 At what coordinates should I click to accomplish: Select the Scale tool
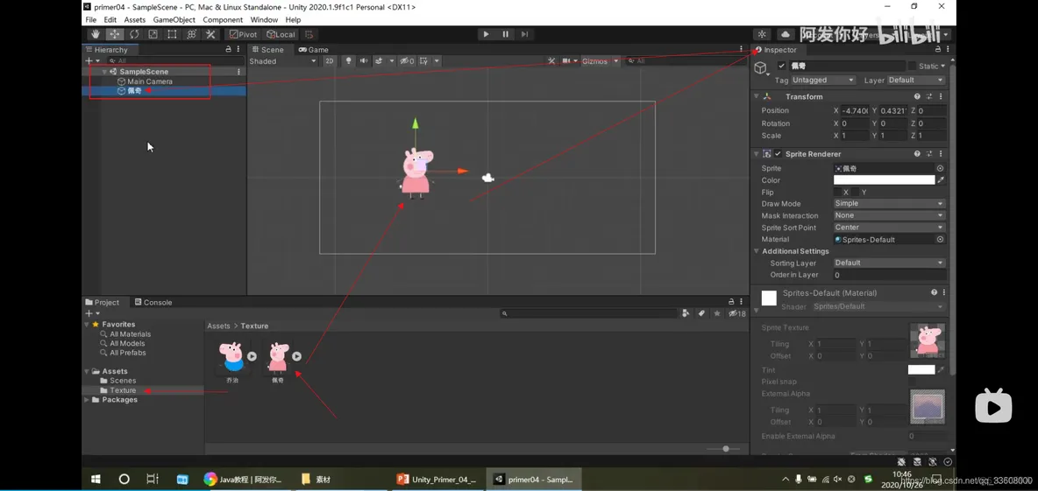tap(153, 34)
